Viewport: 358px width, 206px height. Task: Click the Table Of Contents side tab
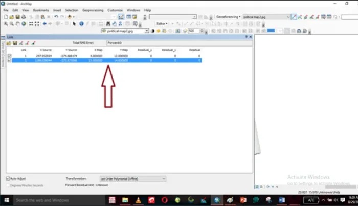point(3,51)
